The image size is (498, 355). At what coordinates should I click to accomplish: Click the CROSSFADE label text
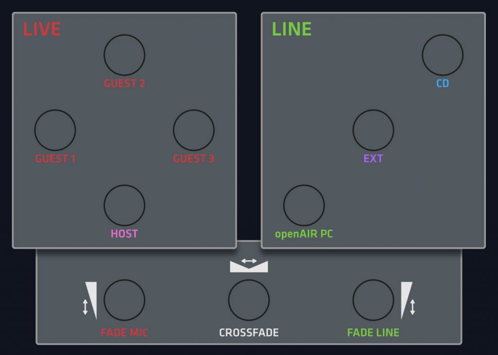[249, 333]
